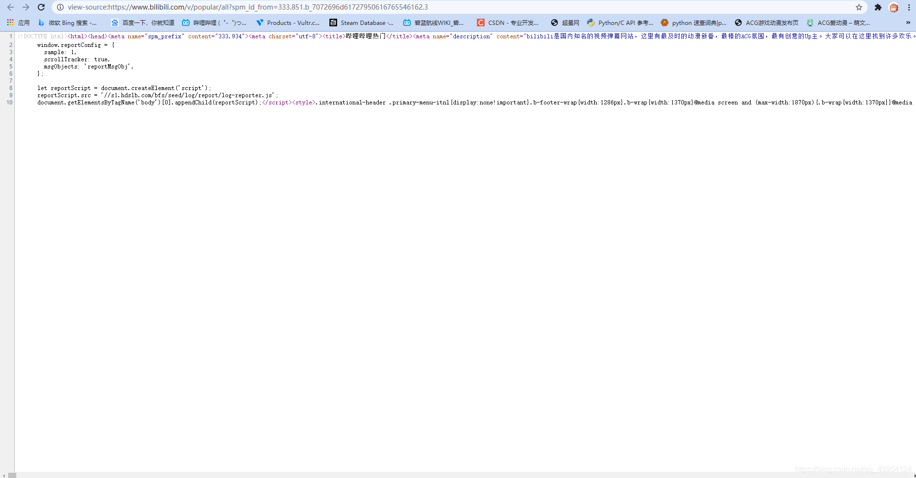Reload the view-source page
916x478 pixels.
pyautogui.click(x=41, y=7)
